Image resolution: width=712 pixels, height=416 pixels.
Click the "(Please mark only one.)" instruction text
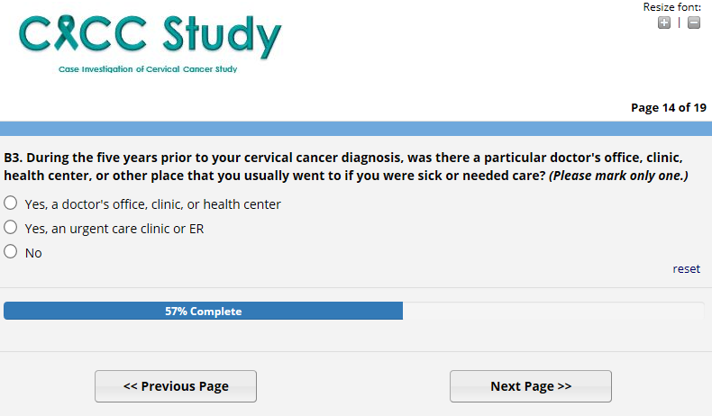pos(618,176)
